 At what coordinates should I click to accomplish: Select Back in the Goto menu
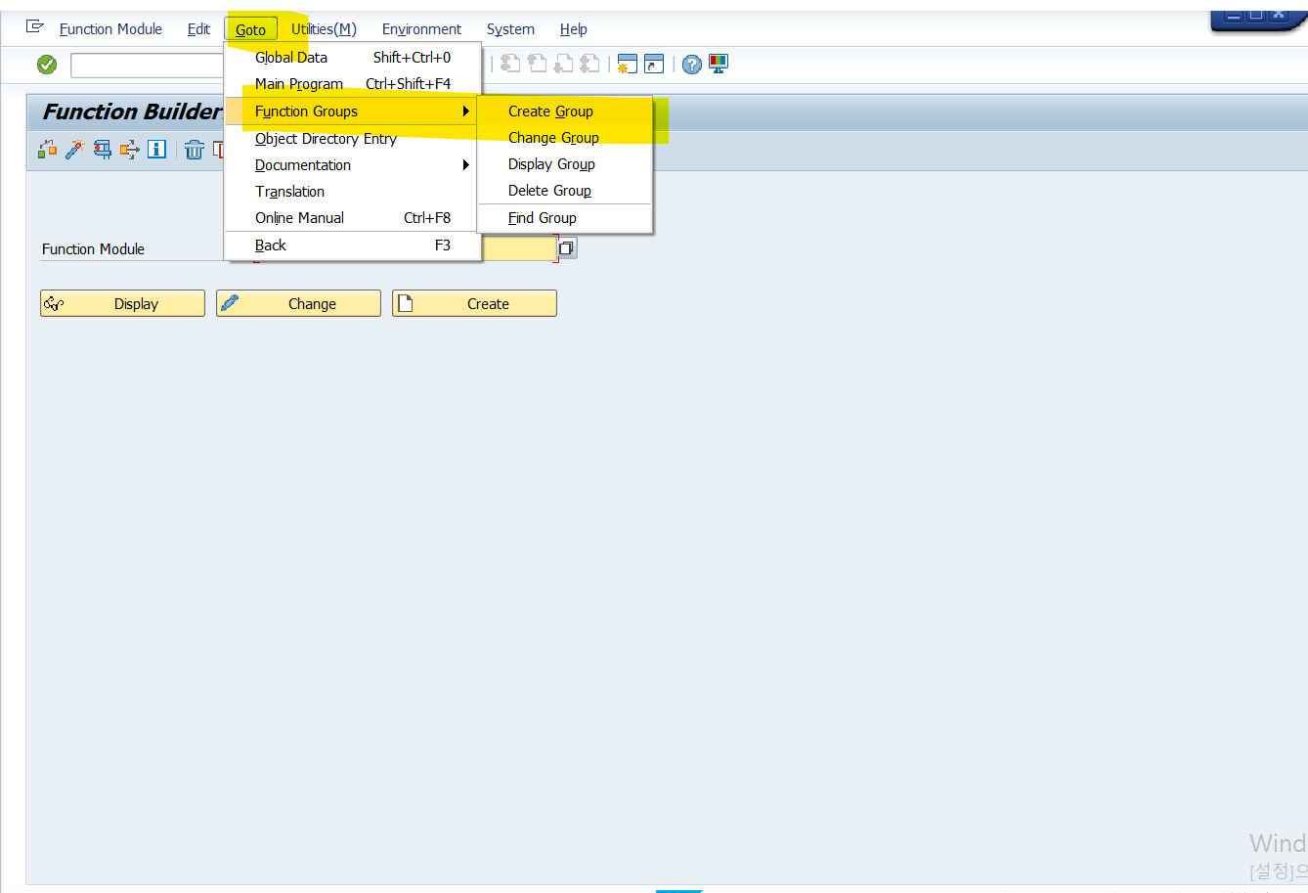coord(353,246)
